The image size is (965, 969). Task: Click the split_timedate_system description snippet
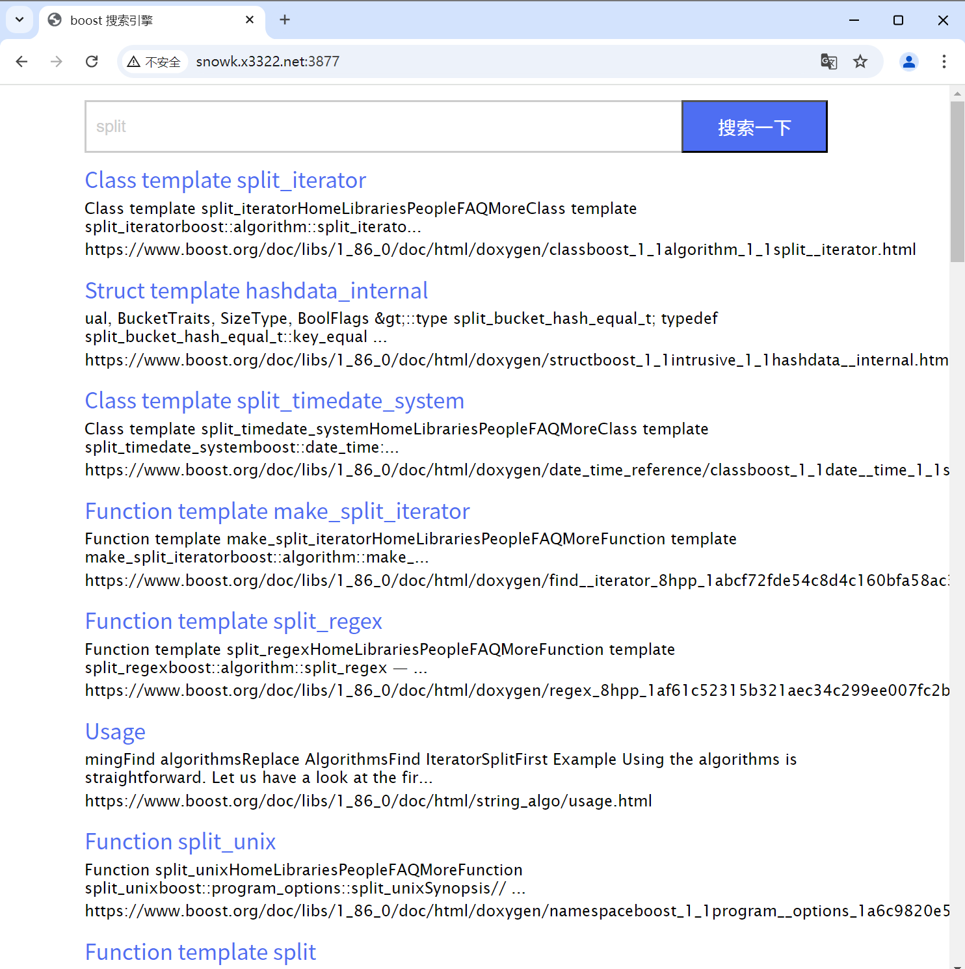397,438
